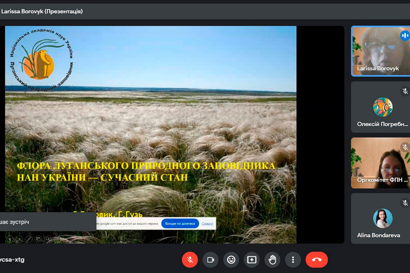This screenshot has height=273, width=410.
Task: Open the slideshow pen tool icon
Action: pos(29,239)
